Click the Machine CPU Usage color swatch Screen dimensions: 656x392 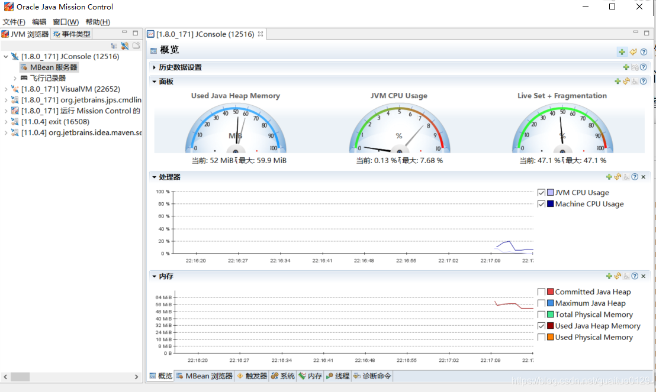pos(551,203)
